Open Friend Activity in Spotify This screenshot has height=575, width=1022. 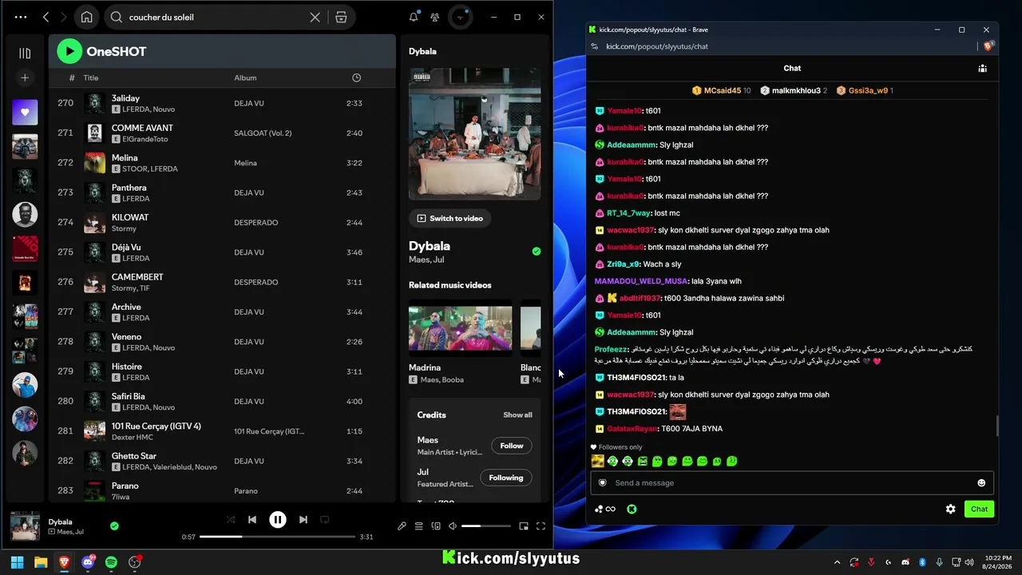(434, 17)
